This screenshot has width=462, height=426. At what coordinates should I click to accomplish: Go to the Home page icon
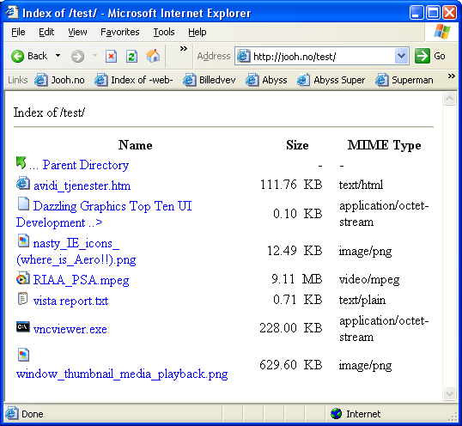(153, 56)
